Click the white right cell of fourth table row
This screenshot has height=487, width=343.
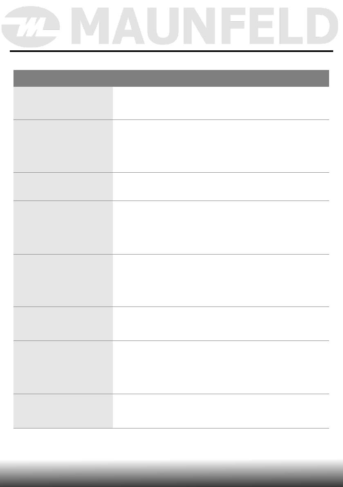(x=221, y=228)
